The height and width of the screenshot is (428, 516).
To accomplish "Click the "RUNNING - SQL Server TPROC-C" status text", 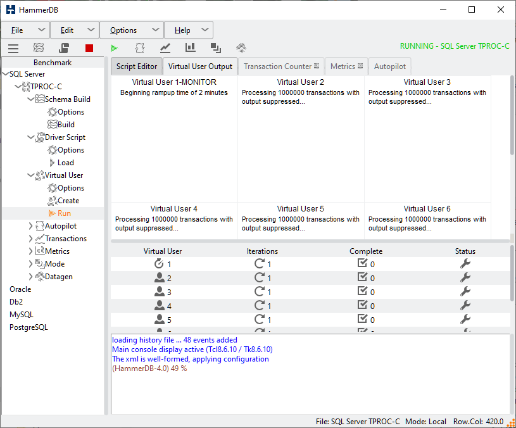I will [x=455, y=46].
